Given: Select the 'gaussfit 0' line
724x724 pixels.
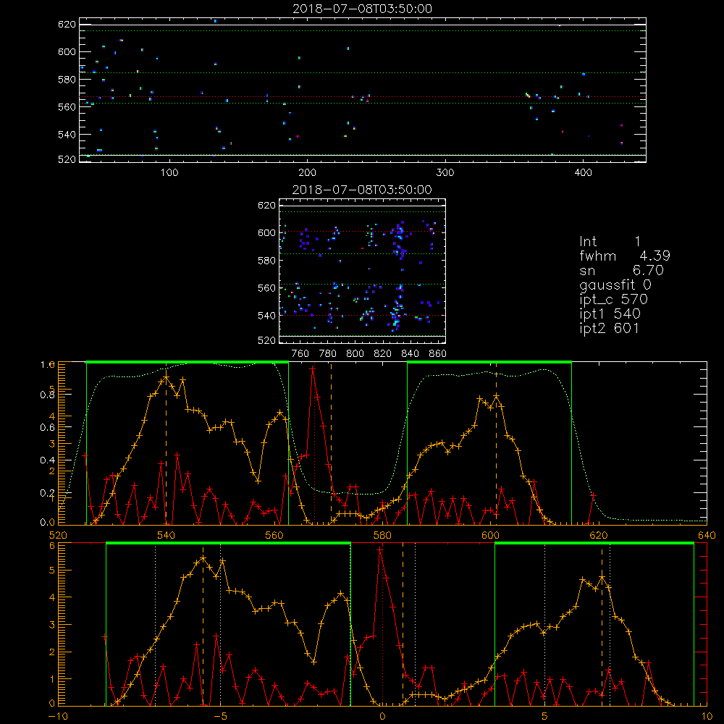Looking at the screenshot, I should 615,285.
